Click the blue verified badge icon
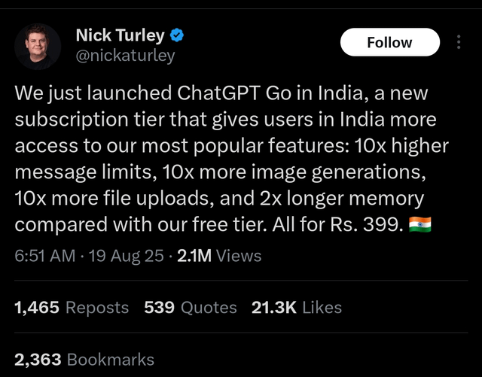482x377 pixels. [x=177, y=35]
